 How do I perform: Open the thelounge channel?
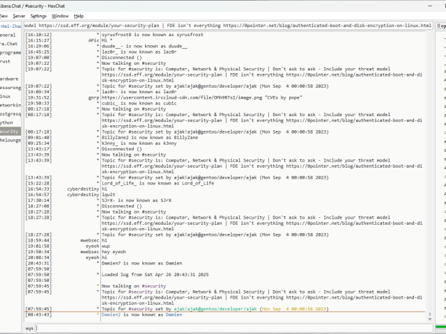[10, 140]
